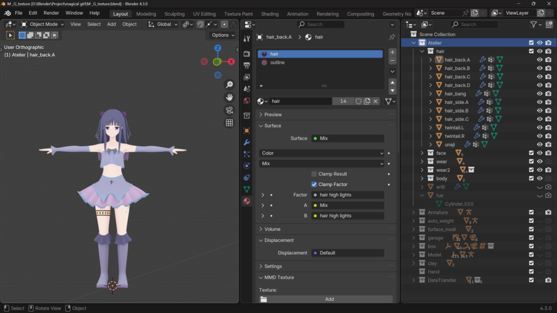Click the new collection icon in Outliner

pyautogui.click(x=549, y=24)
